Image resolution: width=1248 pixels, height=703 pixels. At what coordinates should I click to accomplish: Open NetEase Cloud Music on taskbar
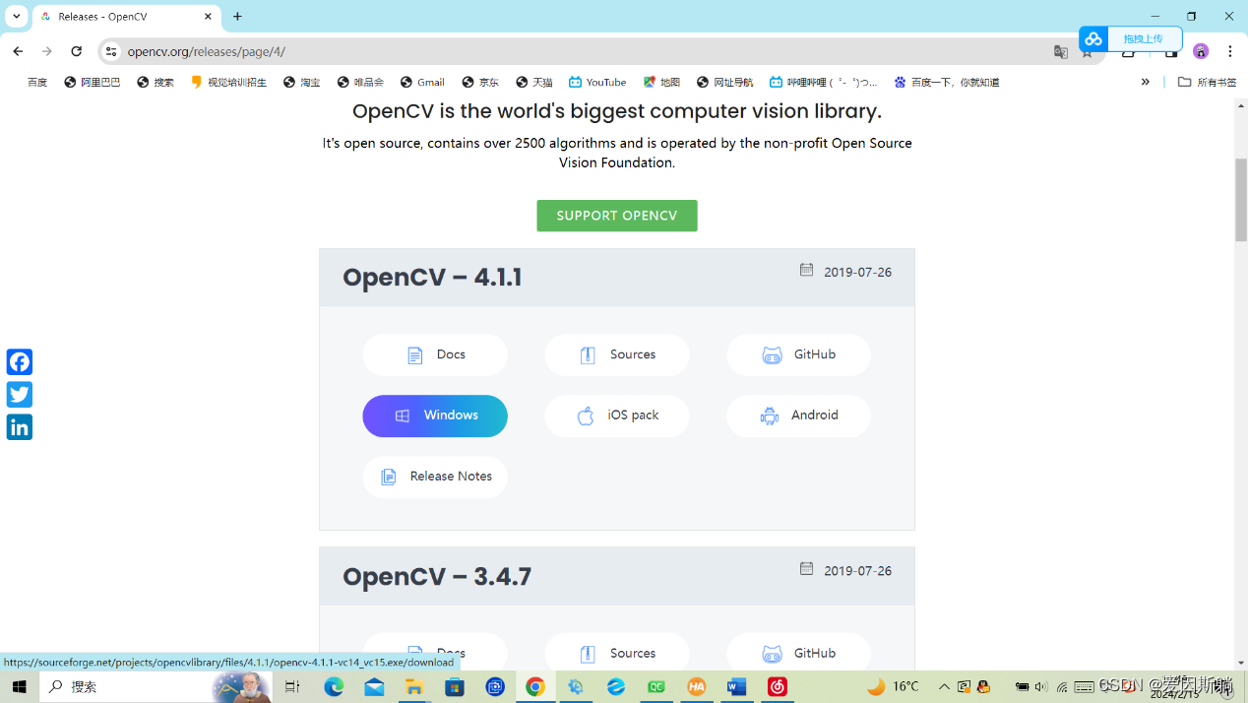coord(778,687)
